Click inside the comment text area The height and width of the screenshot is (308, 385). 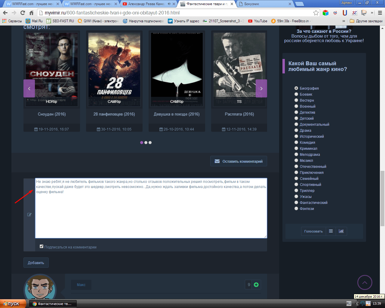click(x=151, y=208)
